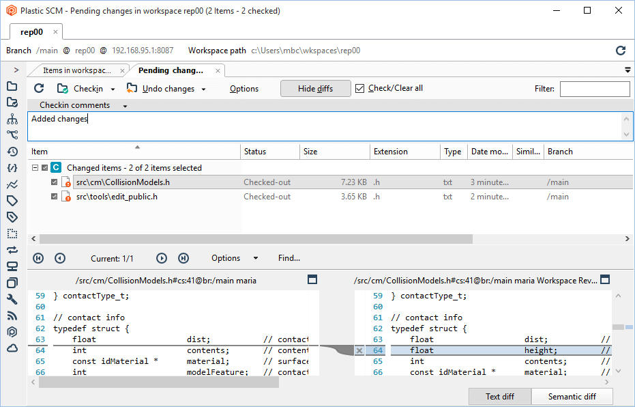Click the left diff pane horizontal scrollbar
Screen dimensions: 635x407
pos(159,382)
